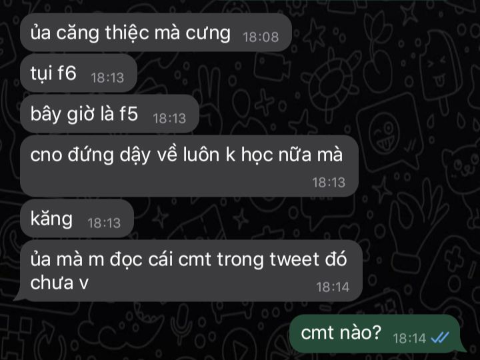Click the 18:14 timestamp on the sent message
This screenshot has width=480, height=360.
pyautogui.click(x=409, y=338)
